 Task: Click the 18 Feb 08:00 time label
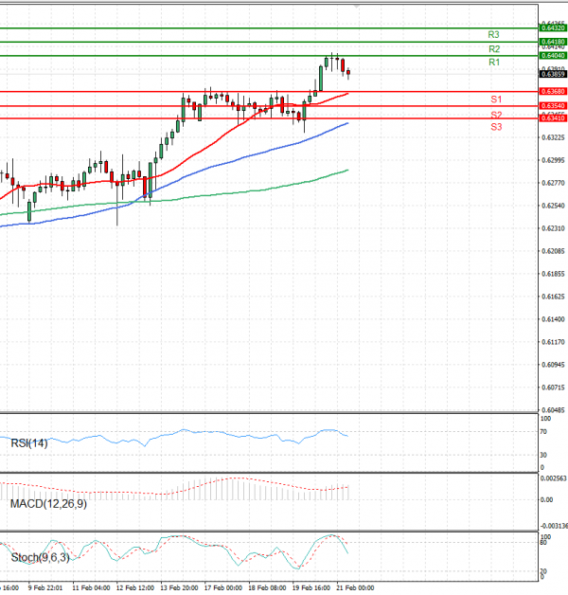[x=267, y=587]
